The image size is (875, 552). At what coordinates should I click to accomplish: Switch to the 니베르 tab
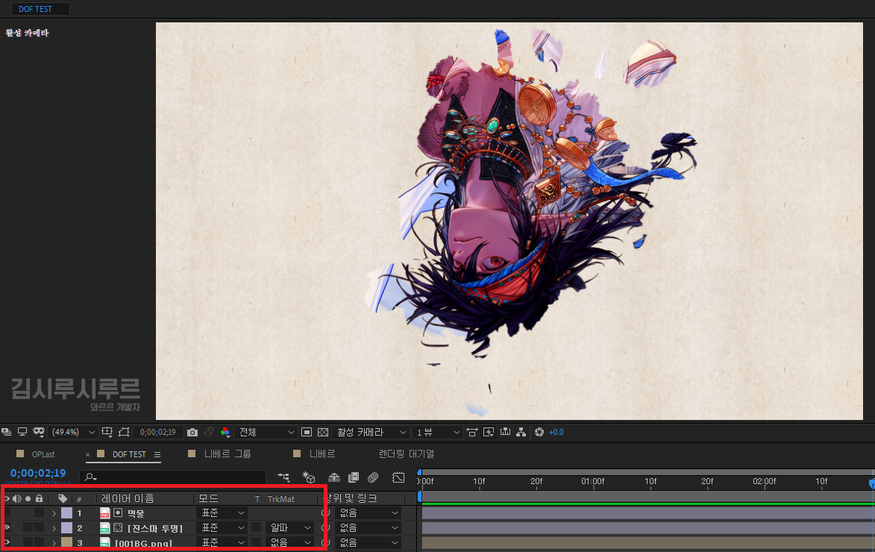tap(322, 454)
